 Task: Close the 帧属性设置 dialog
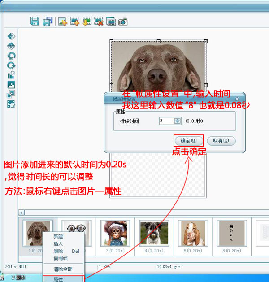click(237, 99)
